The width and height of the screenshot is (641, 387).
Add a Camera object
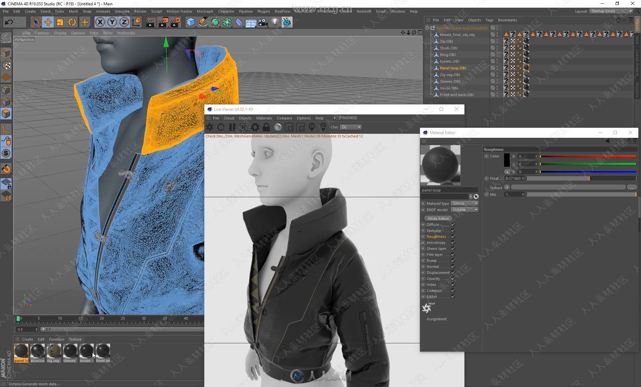coord(263,22)
